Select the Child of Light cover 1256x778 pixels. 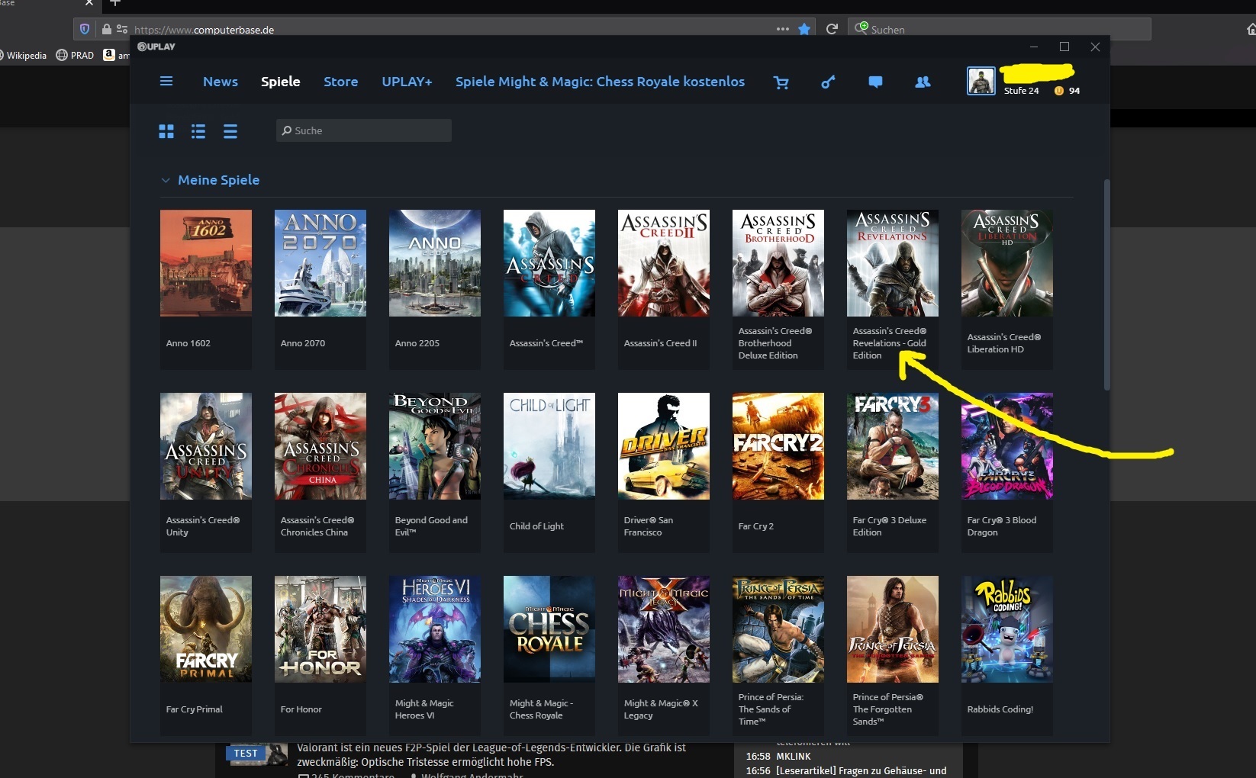pos(549,446)
